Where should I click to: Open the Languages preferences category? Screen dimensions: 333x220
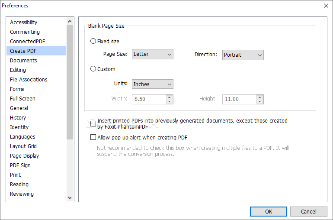click(x=36, y=136)
